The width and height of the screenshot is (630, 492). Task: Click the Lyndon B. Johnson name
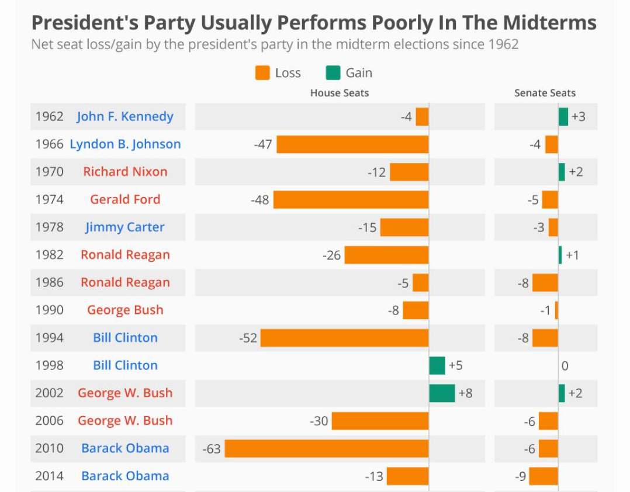[x=125, y=144]
